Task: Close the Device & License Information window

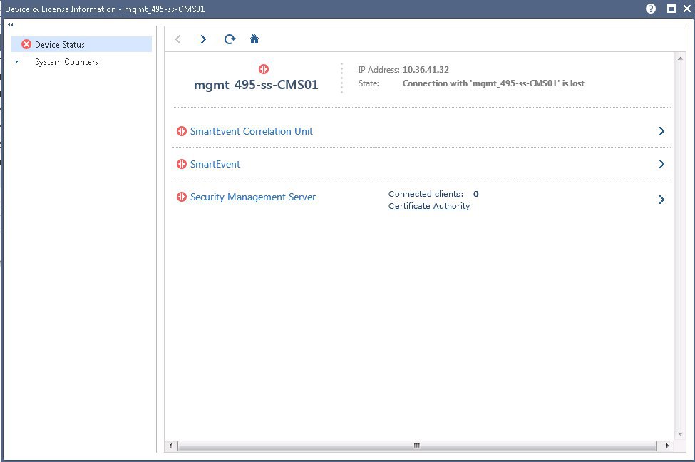Action: [687, 9]
